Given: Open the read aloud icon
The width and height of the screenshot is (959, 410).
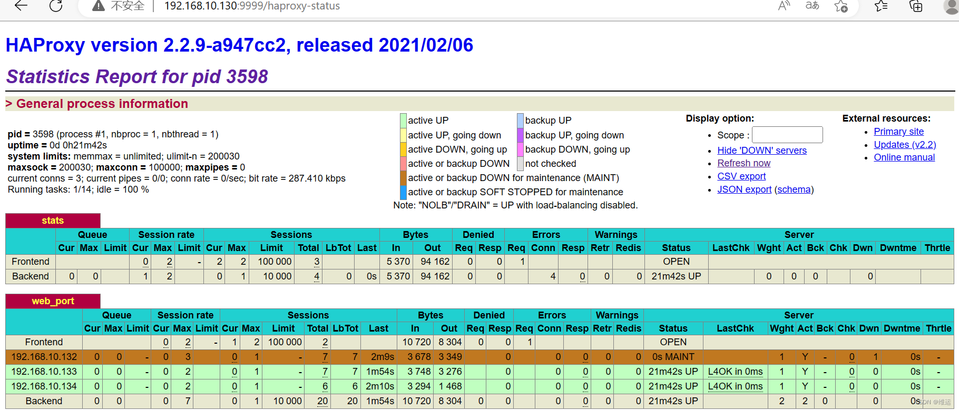Looking at the screenshot, I should point(784,6).
